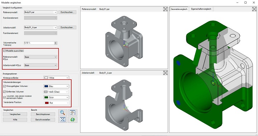Image resolution: width=258 pixels, height=136 pixels.
Task: Open the Referenzmodell file dropdown
Action: coord(56,12)
